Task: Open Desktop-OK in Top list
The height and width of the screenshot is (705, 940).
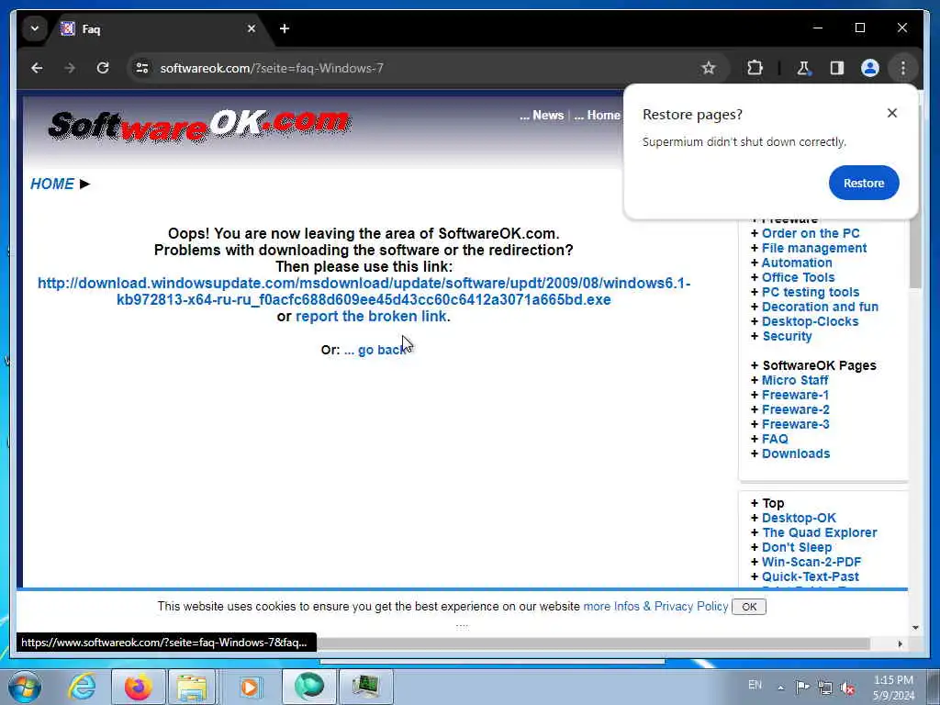Action: coord(799,518)
